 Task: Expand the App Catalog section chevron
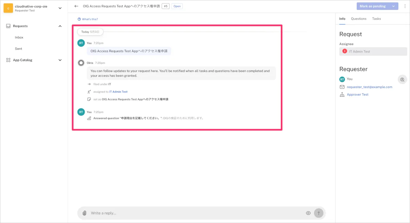point(60,60)
